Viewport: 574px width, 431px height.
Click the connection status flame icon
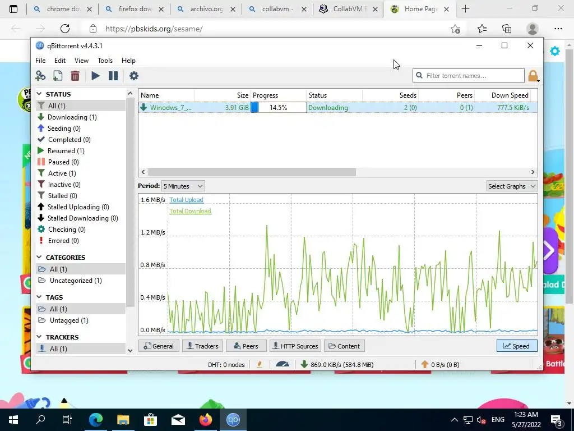260,364
